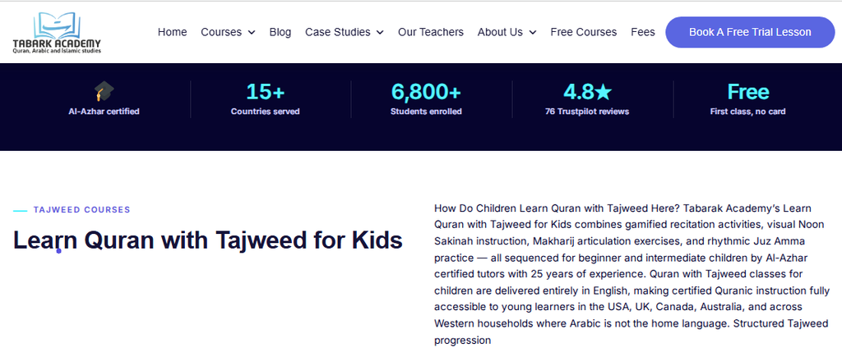The height and width of the screenshot is (352, 842).
Task: Click the Learn Quran with Tajweed for Kids heading
Action: pyautogui.click(x=208, y=240)
